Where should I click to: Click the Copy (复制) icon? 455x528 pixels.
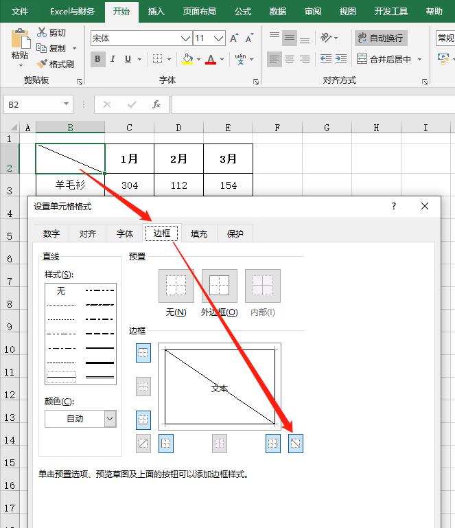point(41,48)
